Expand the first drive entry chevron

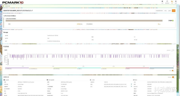coord(131,84)
